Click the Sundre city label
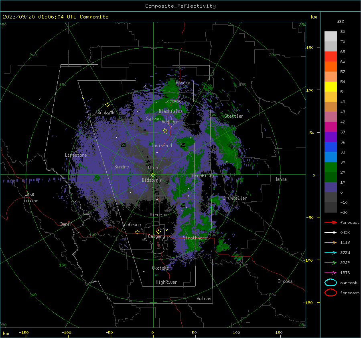 click(122, 166)
